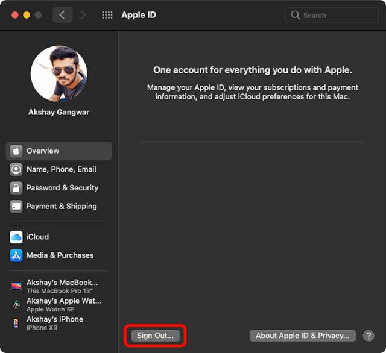386x353 pixels.
Task: Click the person icon beside Name, Phone, Email
Action: pos(16,169)
